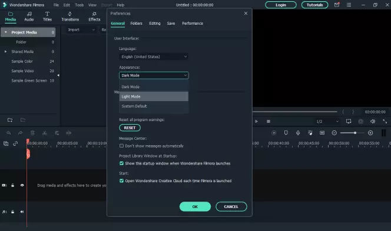This screenshot has width=391, height=231.
Task: Take a snapshot with the camera icon
Action: pos(360,122)
